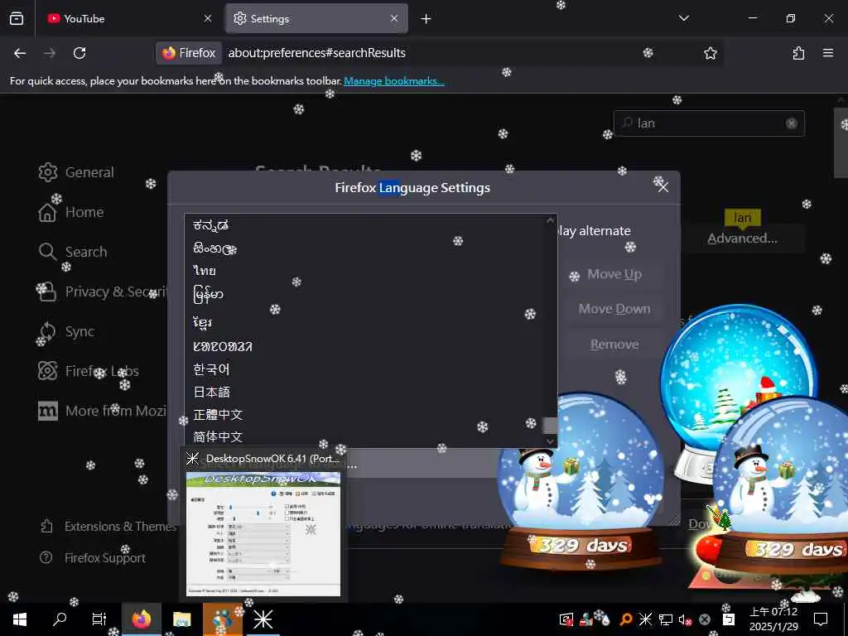Image resolution: width=848 pixels, height=636 pixels.
Task: Open the Extensions puzzle icon
Action: point(798,53)
